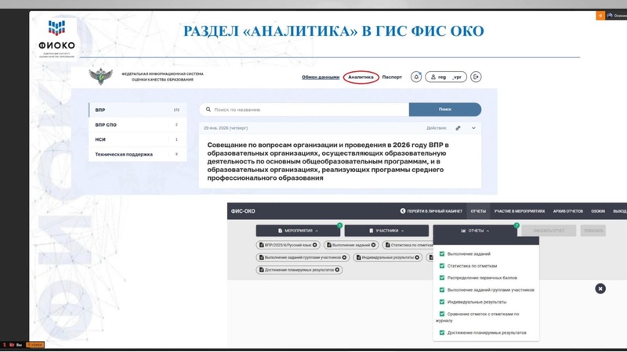Toggle Выполнение заданий checkbox
Screen dimensions: 627x352
442,253
